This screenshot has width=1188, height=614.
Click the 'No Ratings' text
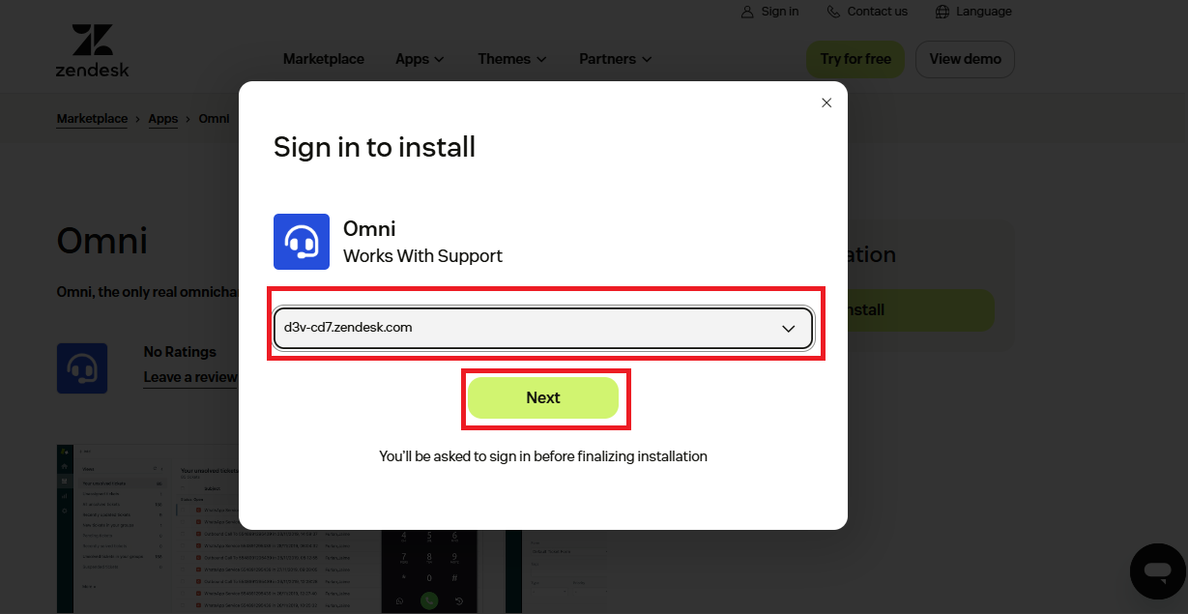point(180,352)
